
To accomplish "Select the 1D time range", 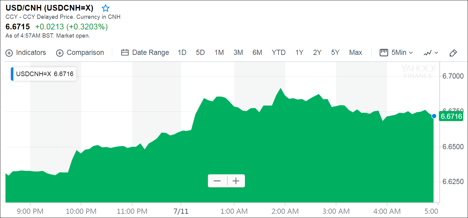I will click(x=182, y=52).
